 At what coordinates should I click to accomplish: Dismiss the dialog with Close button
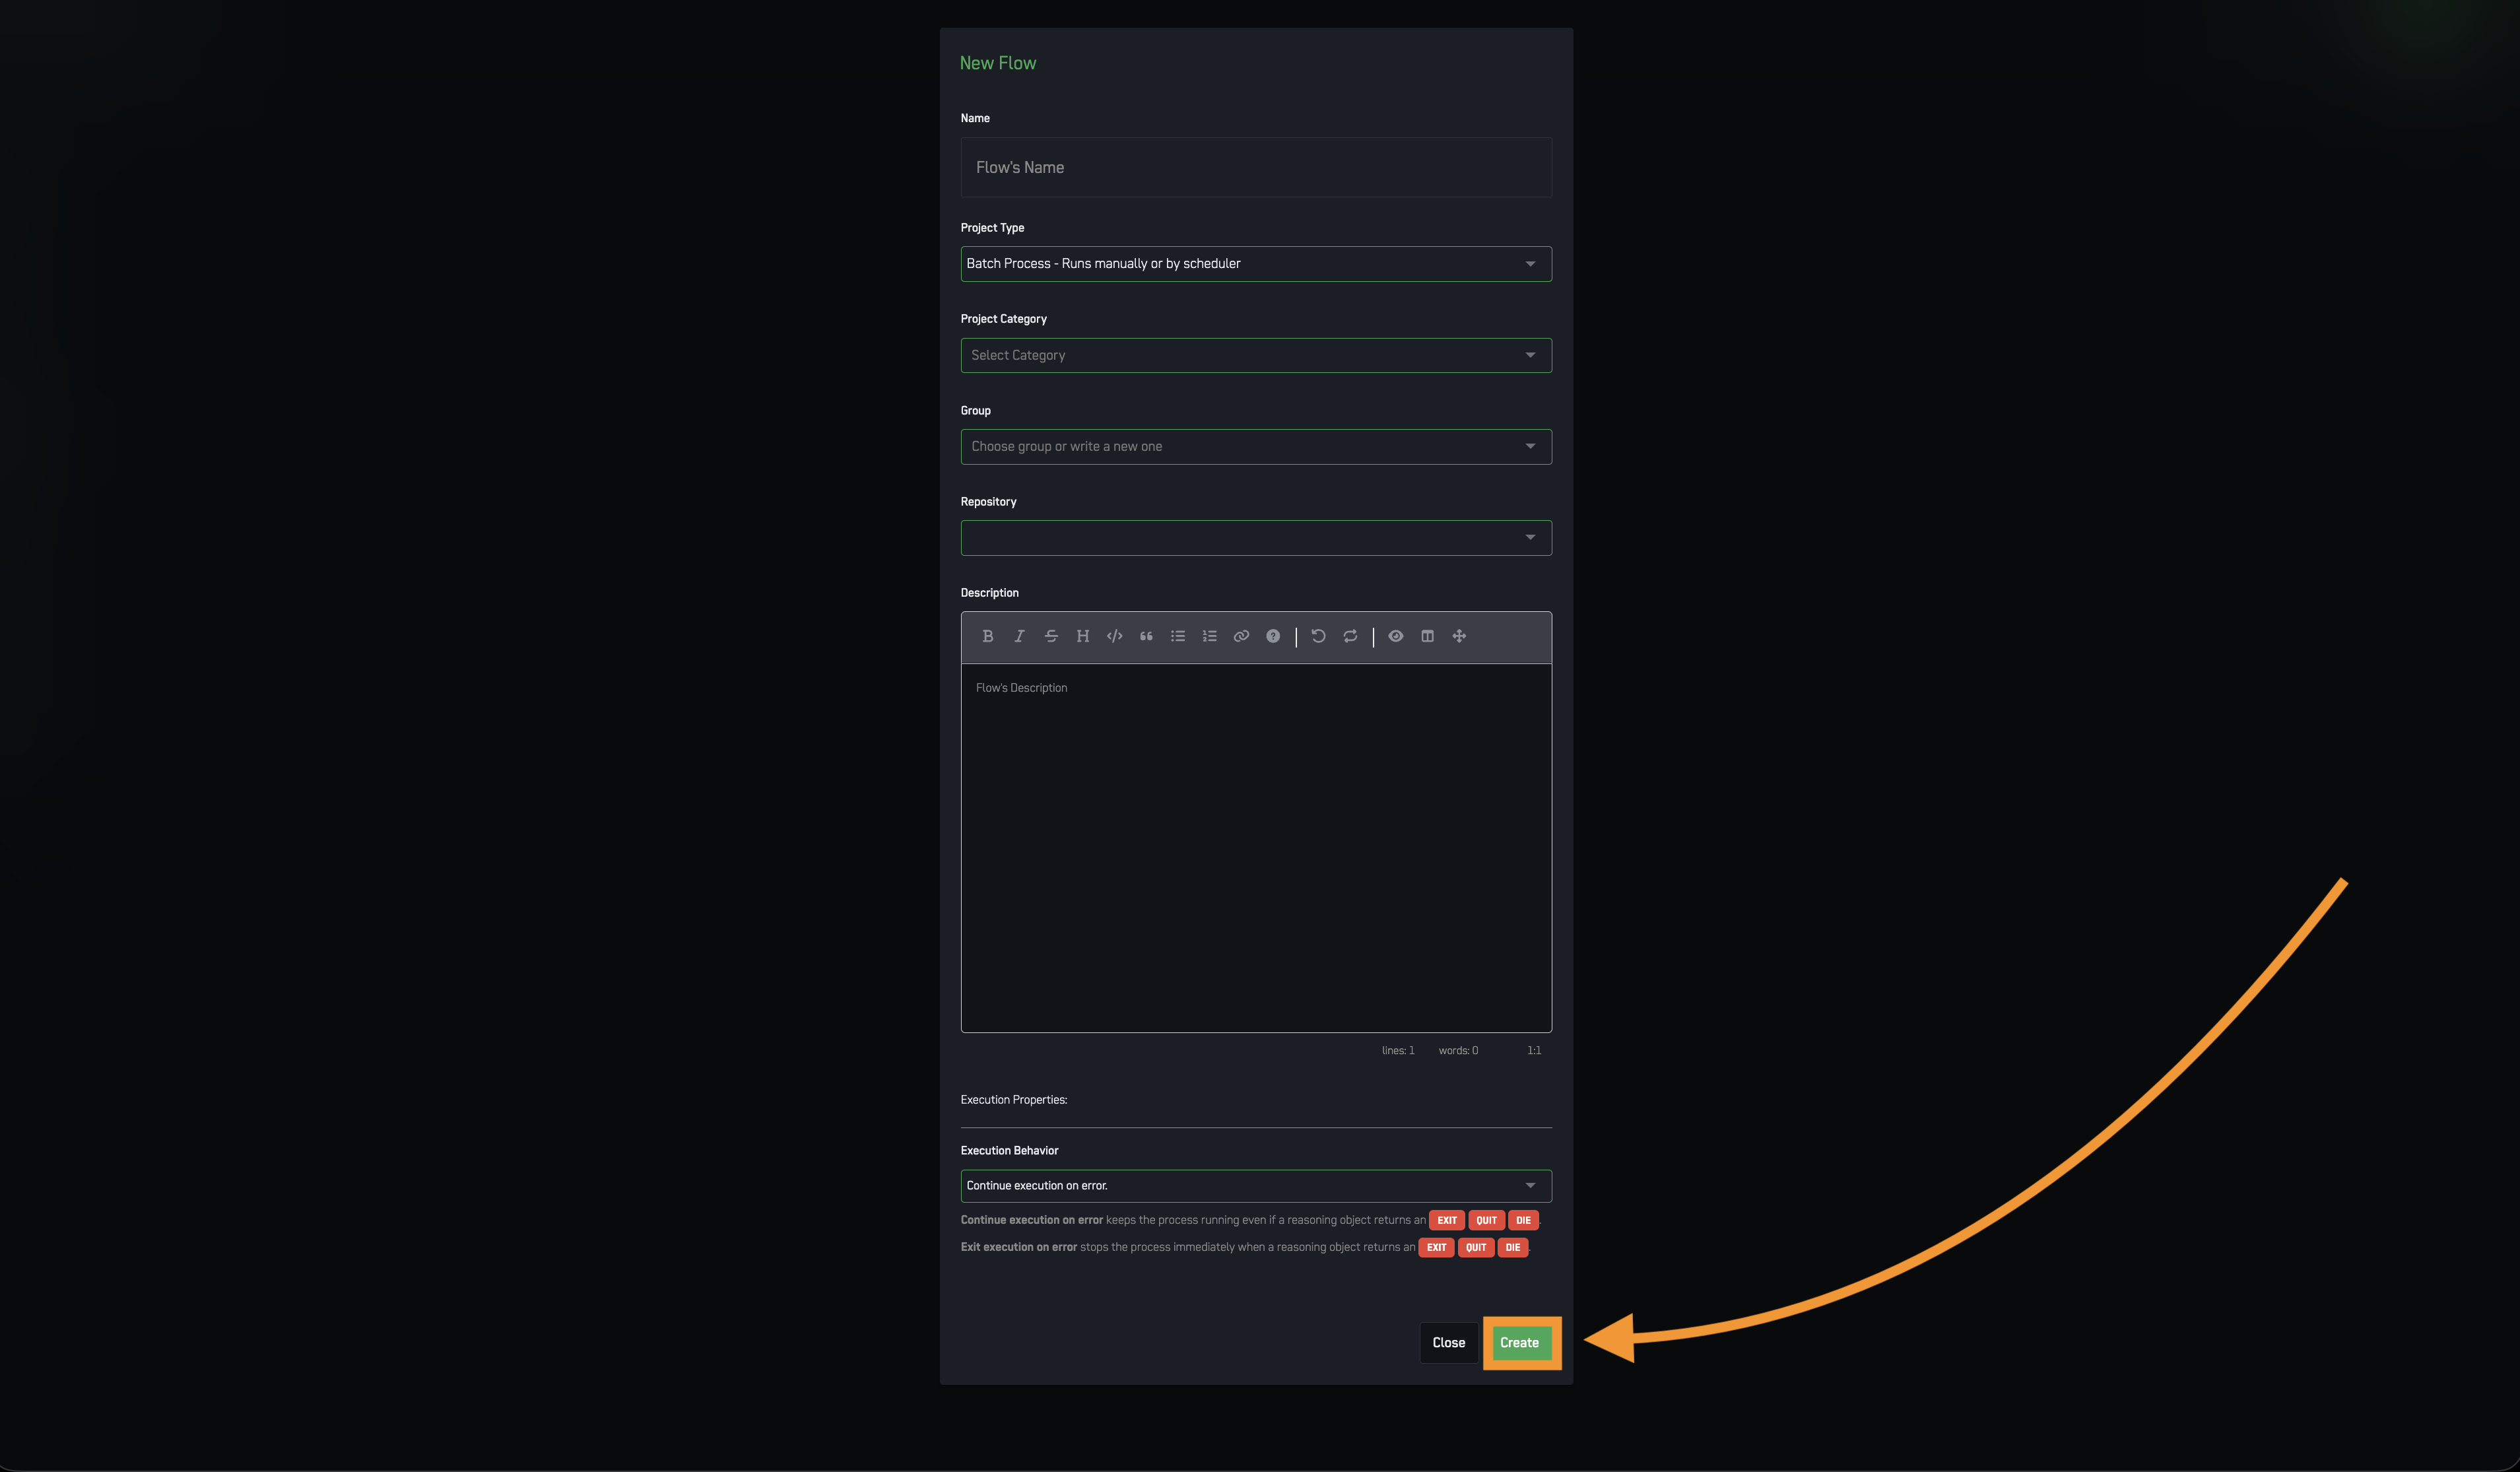click(1449, 1343)
